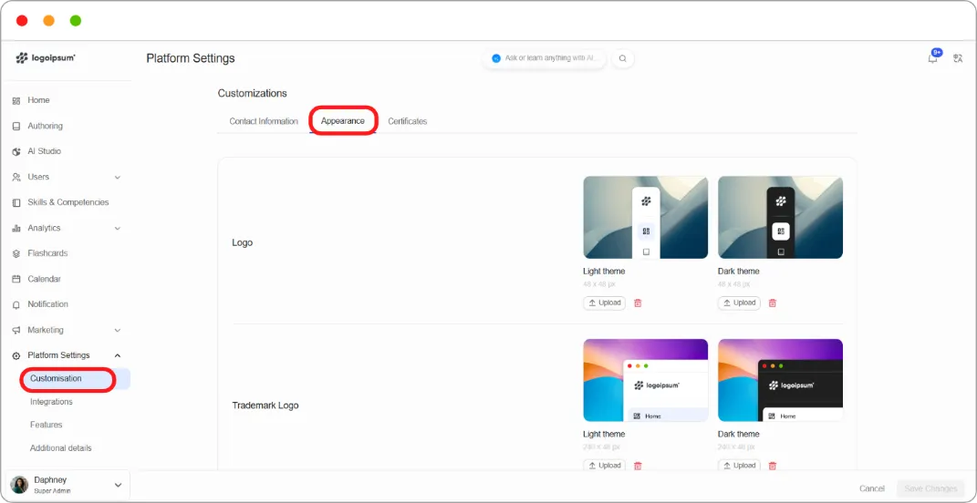Screen dimensions: 977x503
Task: Open the Additional details submenu item
Action: tap(60, 448)
